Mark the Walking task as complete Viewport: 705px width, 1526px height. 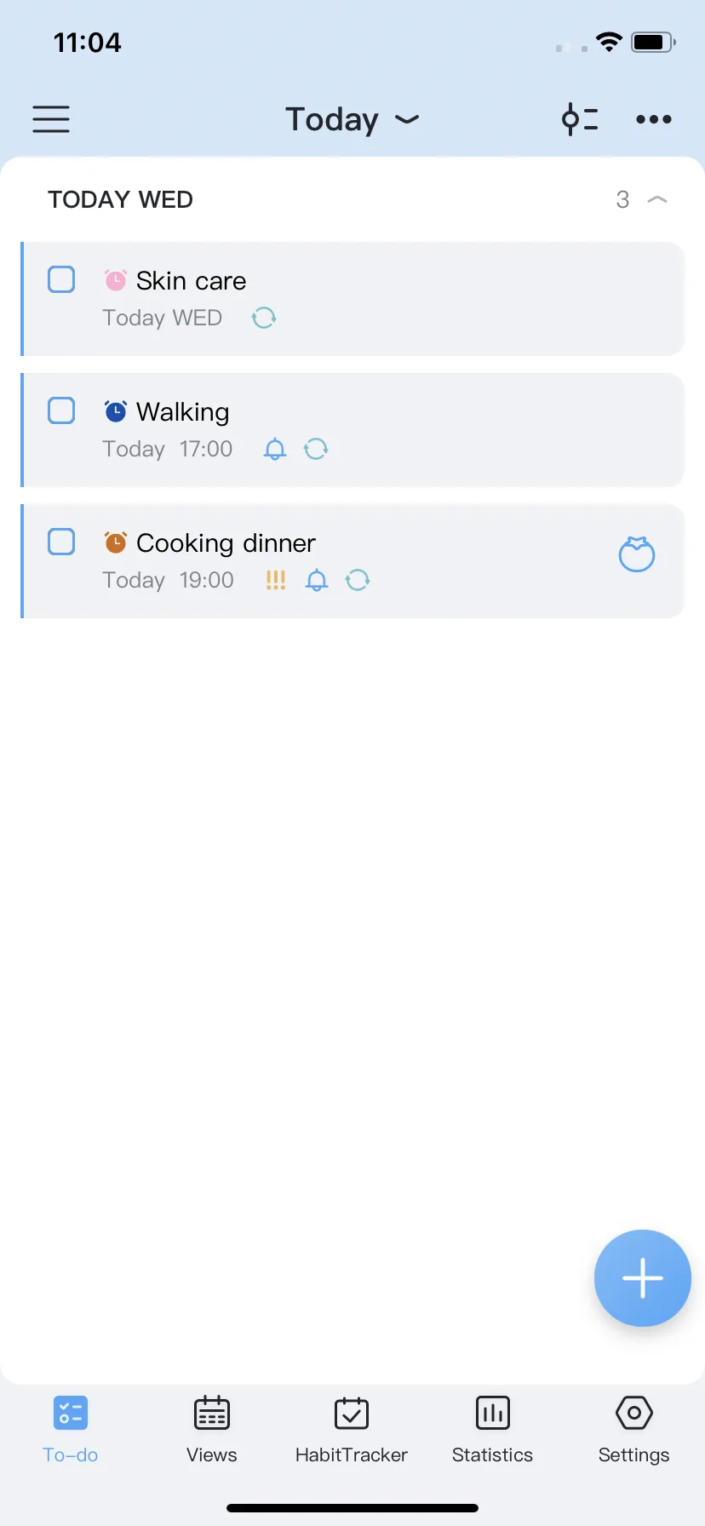pos(61,410)
